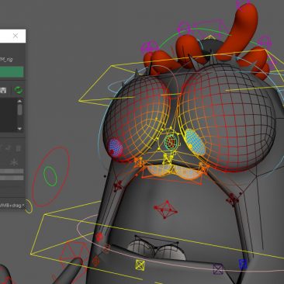Screen dimensions: 284x284
Task: Click the list scrollbar down arrow
Action: pyautogui.click(x=20, y=129)
